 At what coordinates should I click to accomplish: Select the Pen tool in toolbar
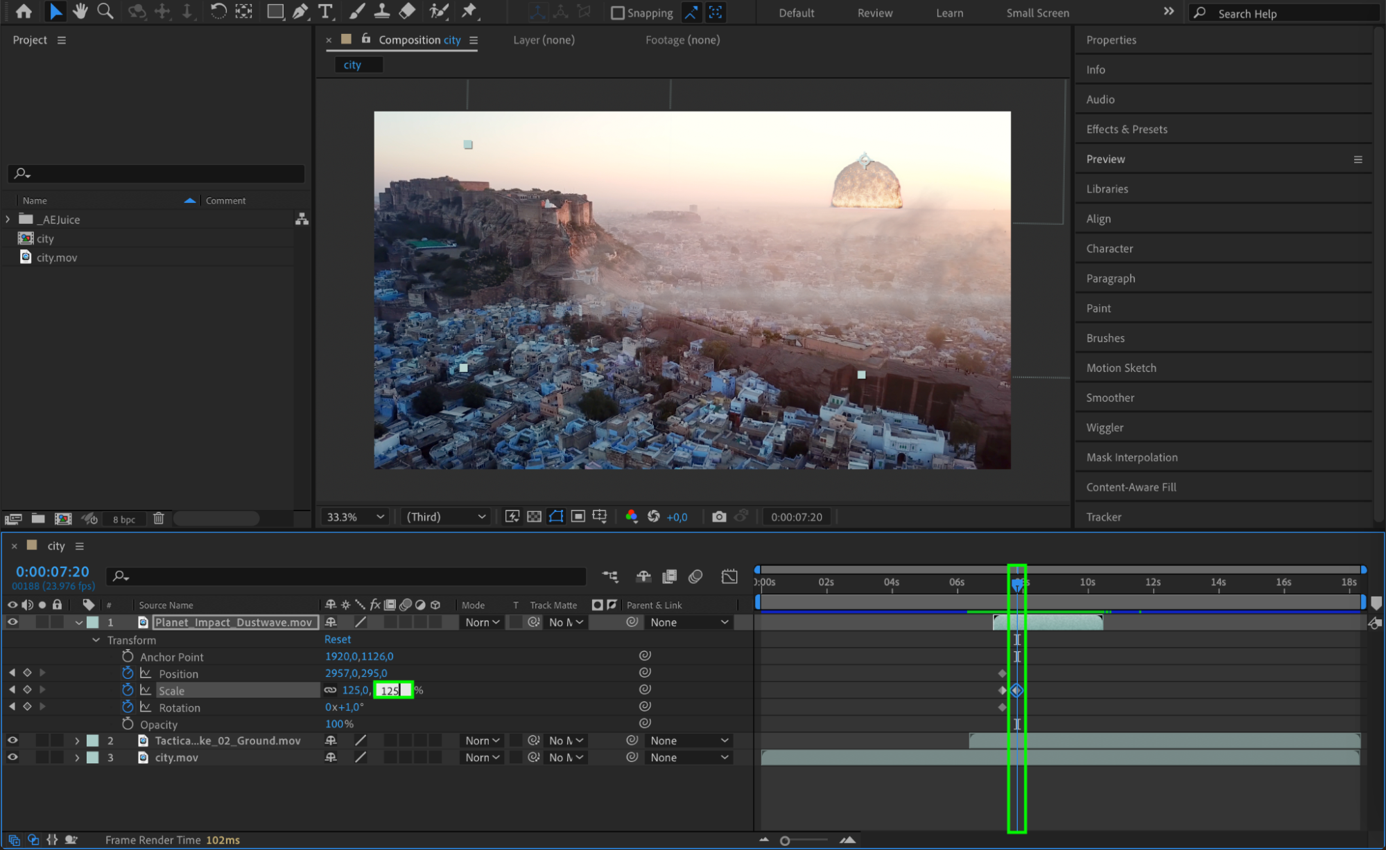click(300, 11)
